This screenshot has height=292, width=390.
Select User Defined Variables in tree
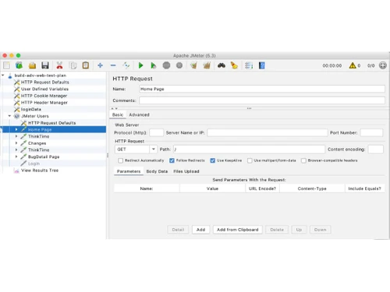44,89
